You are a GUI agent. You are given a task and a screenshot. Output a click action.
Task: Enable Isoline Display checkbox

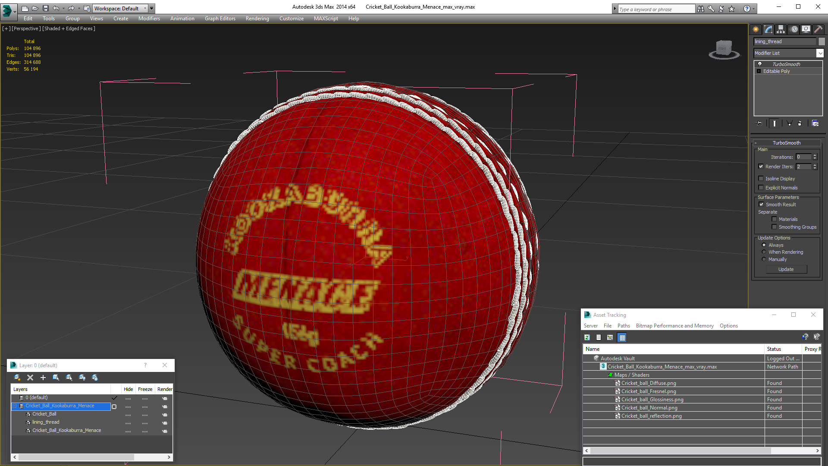(x=761, y=179)
